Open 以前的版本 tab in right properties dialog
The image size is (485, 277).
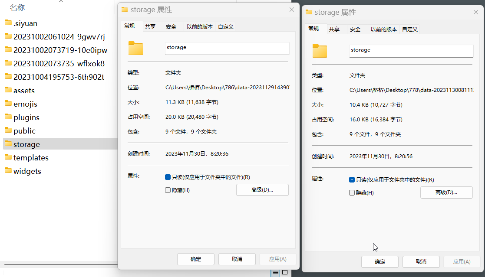pyautogui.click(x=383, y=29)
